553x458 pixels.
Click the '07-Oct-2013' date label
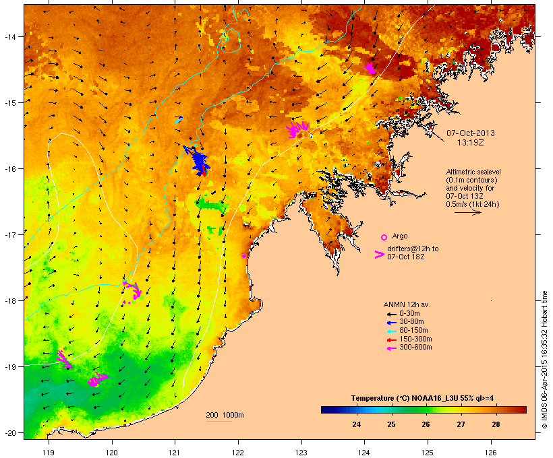coord(471,133)
